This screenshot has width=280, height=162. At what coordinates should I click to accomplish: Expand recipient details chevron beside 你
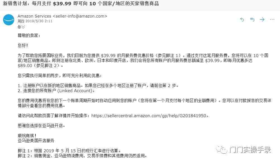tap(23, 27)
